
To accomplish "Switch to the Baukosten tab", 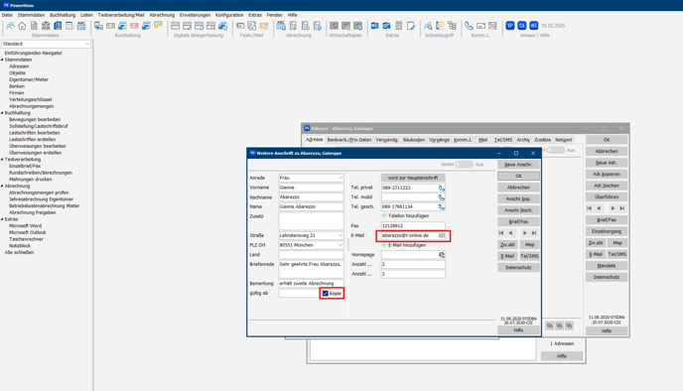I will click(413, 140).
